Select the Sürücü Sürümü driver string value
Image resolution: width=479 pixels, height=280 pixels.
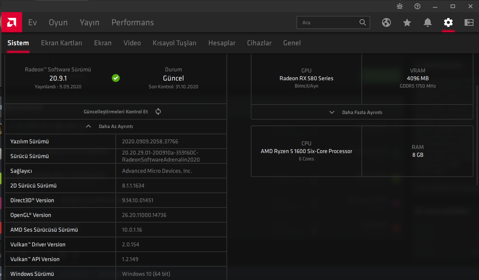pyautogui.click(x=161, y=156)
